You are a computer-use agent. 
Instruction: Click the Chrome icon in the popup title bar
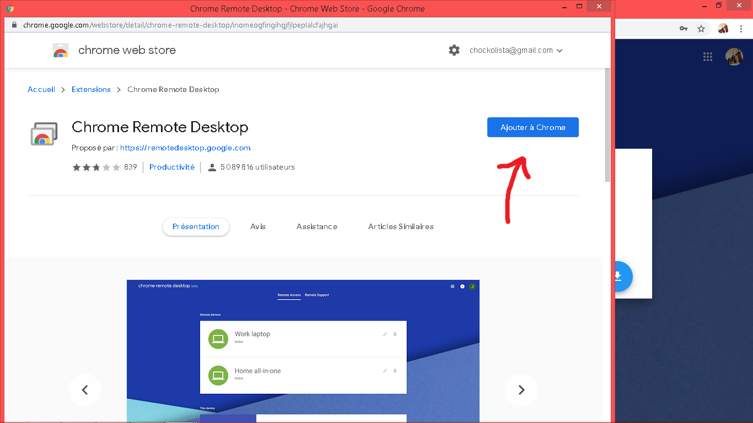click(x=10, y=8)
